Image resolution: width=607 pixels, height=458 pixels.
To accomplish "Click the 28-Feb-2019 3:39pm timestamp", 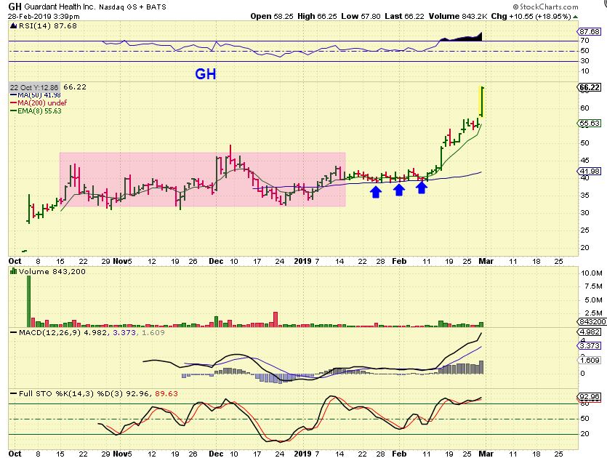I will [x=44, y=16].
